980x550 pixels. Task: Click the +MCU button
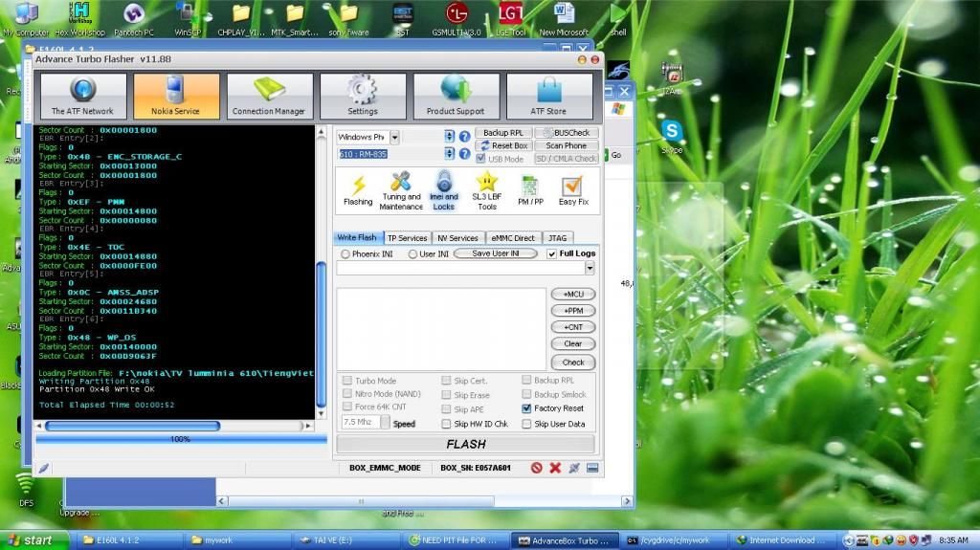click(573, 294)
